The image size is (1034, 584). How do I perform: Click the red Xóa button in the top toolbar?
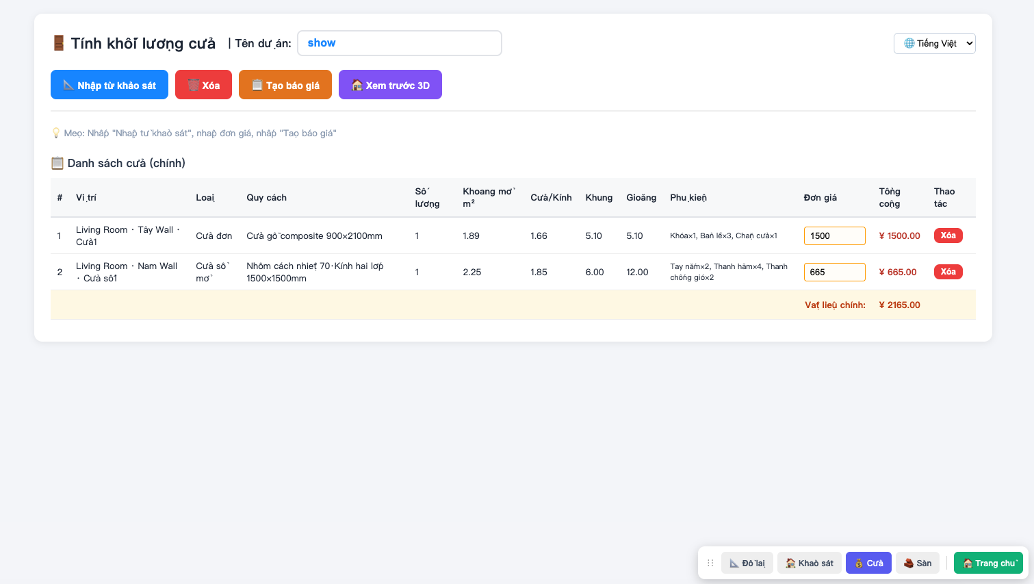[204, 85]
